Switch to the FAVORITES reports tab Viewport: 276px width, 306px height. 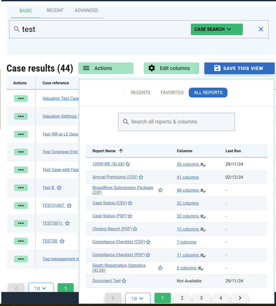click(x=172, y=93)
